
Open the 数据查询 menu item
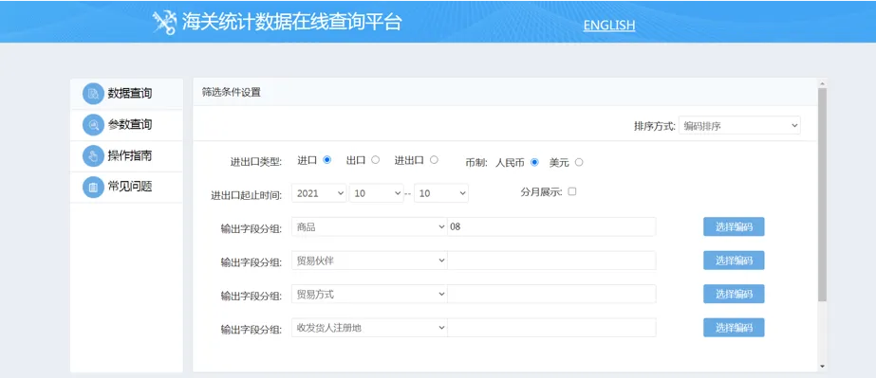(127, 94)
